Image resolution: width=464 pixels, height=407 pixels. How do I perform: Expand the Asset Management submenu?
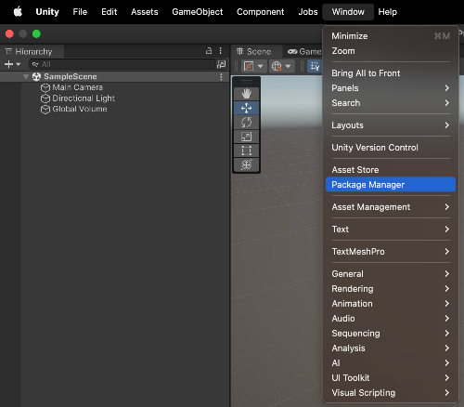[x=391, y=207]
